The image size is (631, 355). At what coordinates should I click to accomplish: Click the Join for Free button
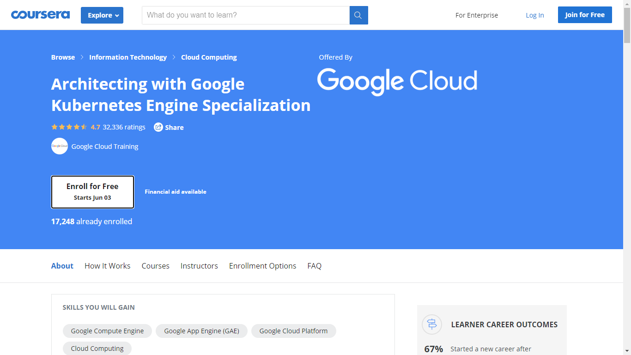tap(584, 15)
